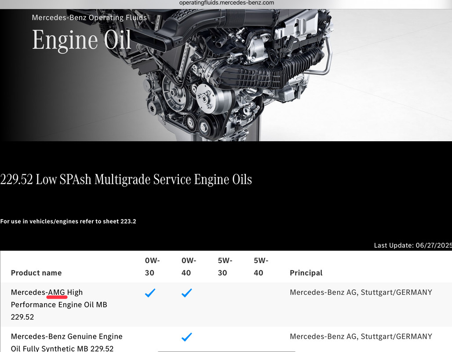Viewport: 452px width, 352px height.
Task: Click the Principal cell of the Mercedes-AMG row
Action: point(361,292)
